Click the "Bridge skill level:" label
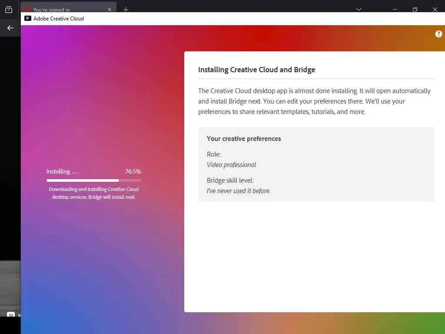This screenshot has width=445, height=334. (230, 180)
